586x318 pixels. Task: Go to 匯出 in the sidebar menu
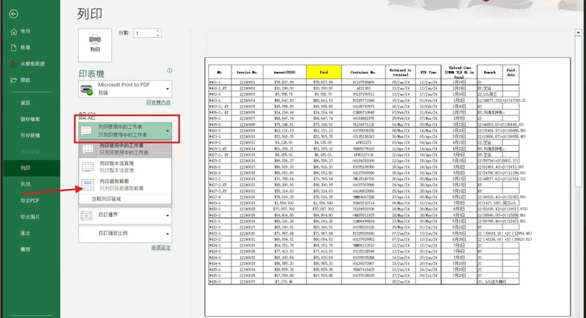[25, 232]
